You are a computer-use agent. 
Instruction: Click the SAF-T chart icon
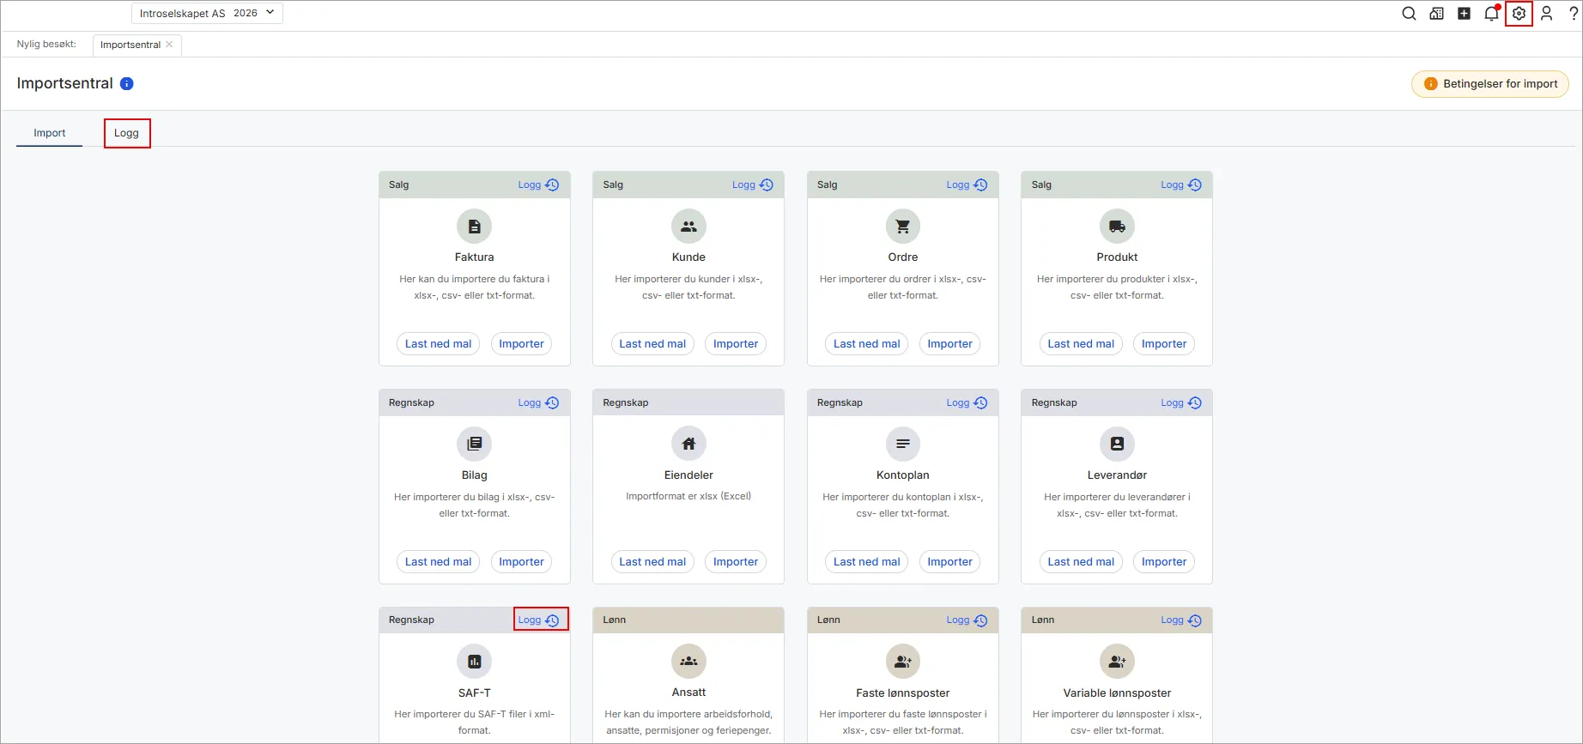475,662
